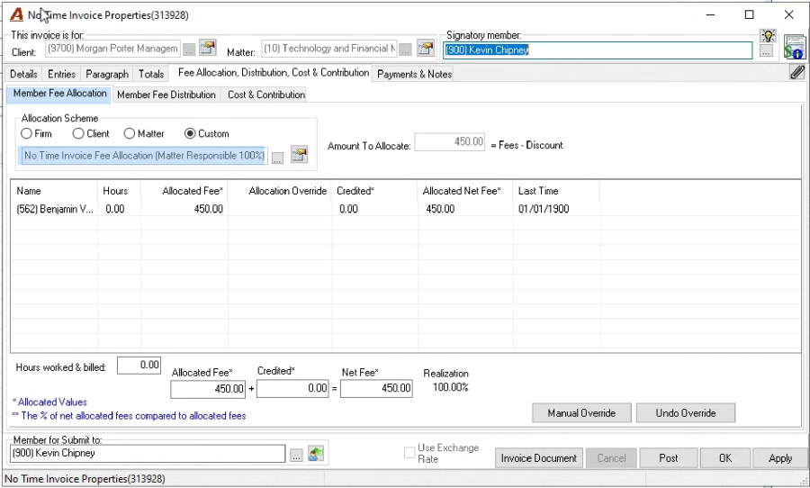Click the member icon beside Member for Submit to
810x488 pixels.
[316, 454]
